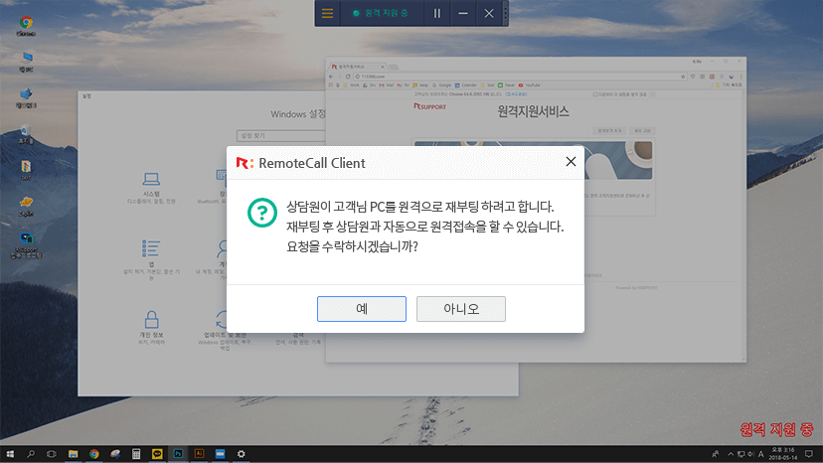
Task: Pause the remote support session
Action: (436, 13)
